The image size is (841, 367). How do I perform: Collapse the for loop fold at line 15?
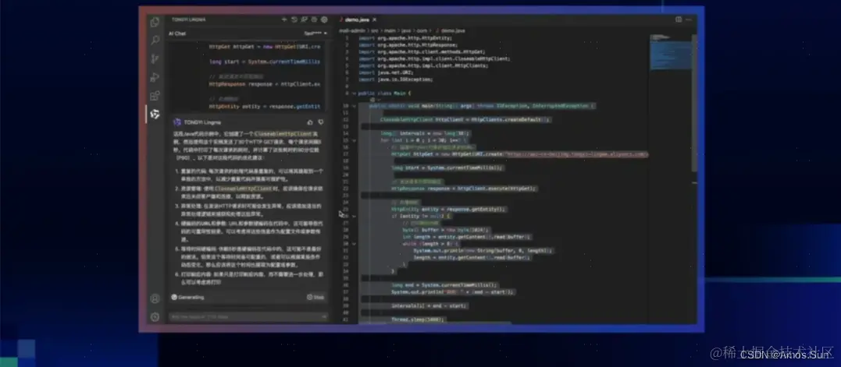click(x=354, y=140)
